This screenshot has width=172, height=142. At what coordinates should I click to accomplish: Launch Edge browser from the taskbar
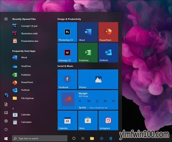(111, 138)
